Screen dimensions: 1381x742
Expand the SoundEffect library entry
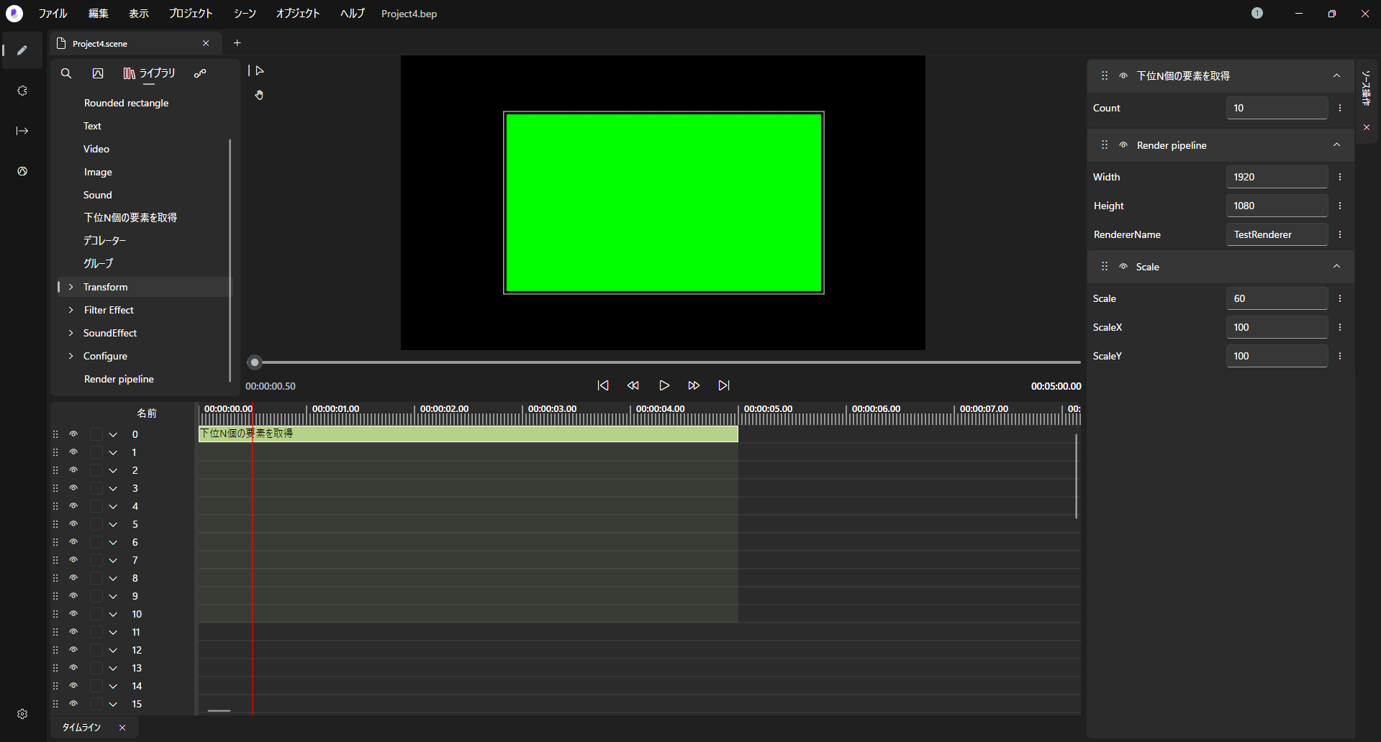[71, 332]
